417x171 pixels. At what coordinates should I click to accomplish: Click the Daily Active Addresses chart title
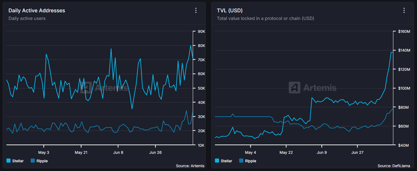(x=37, y=10)
